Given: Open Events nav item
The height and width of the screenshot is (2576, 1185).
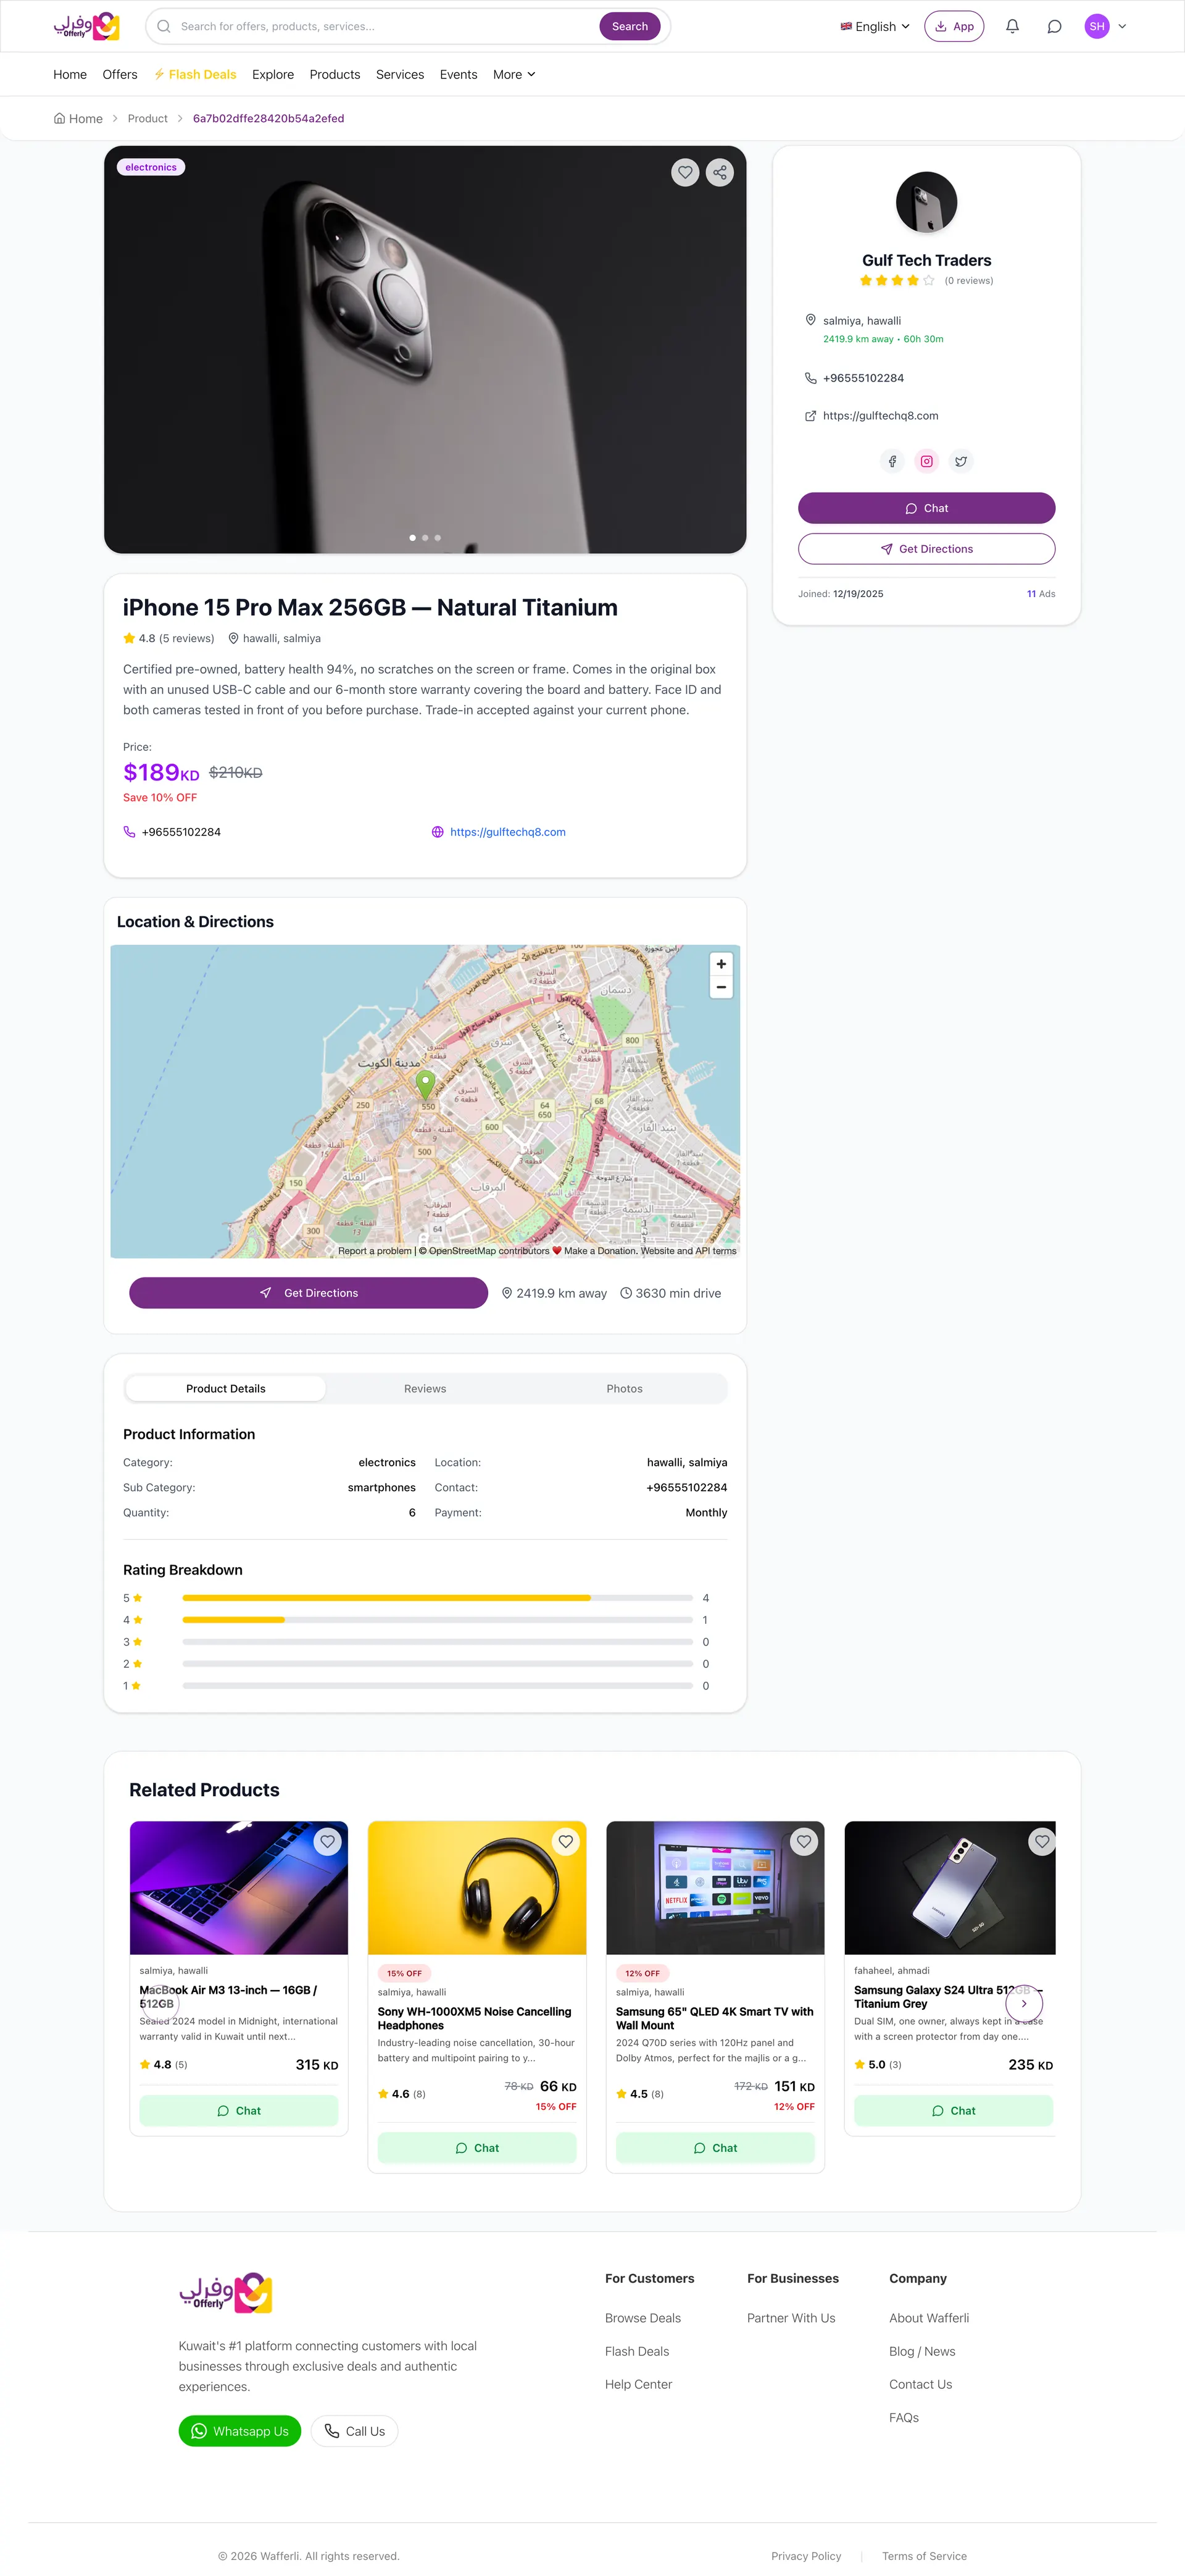Looking at the screenshot, I should 459,75.
